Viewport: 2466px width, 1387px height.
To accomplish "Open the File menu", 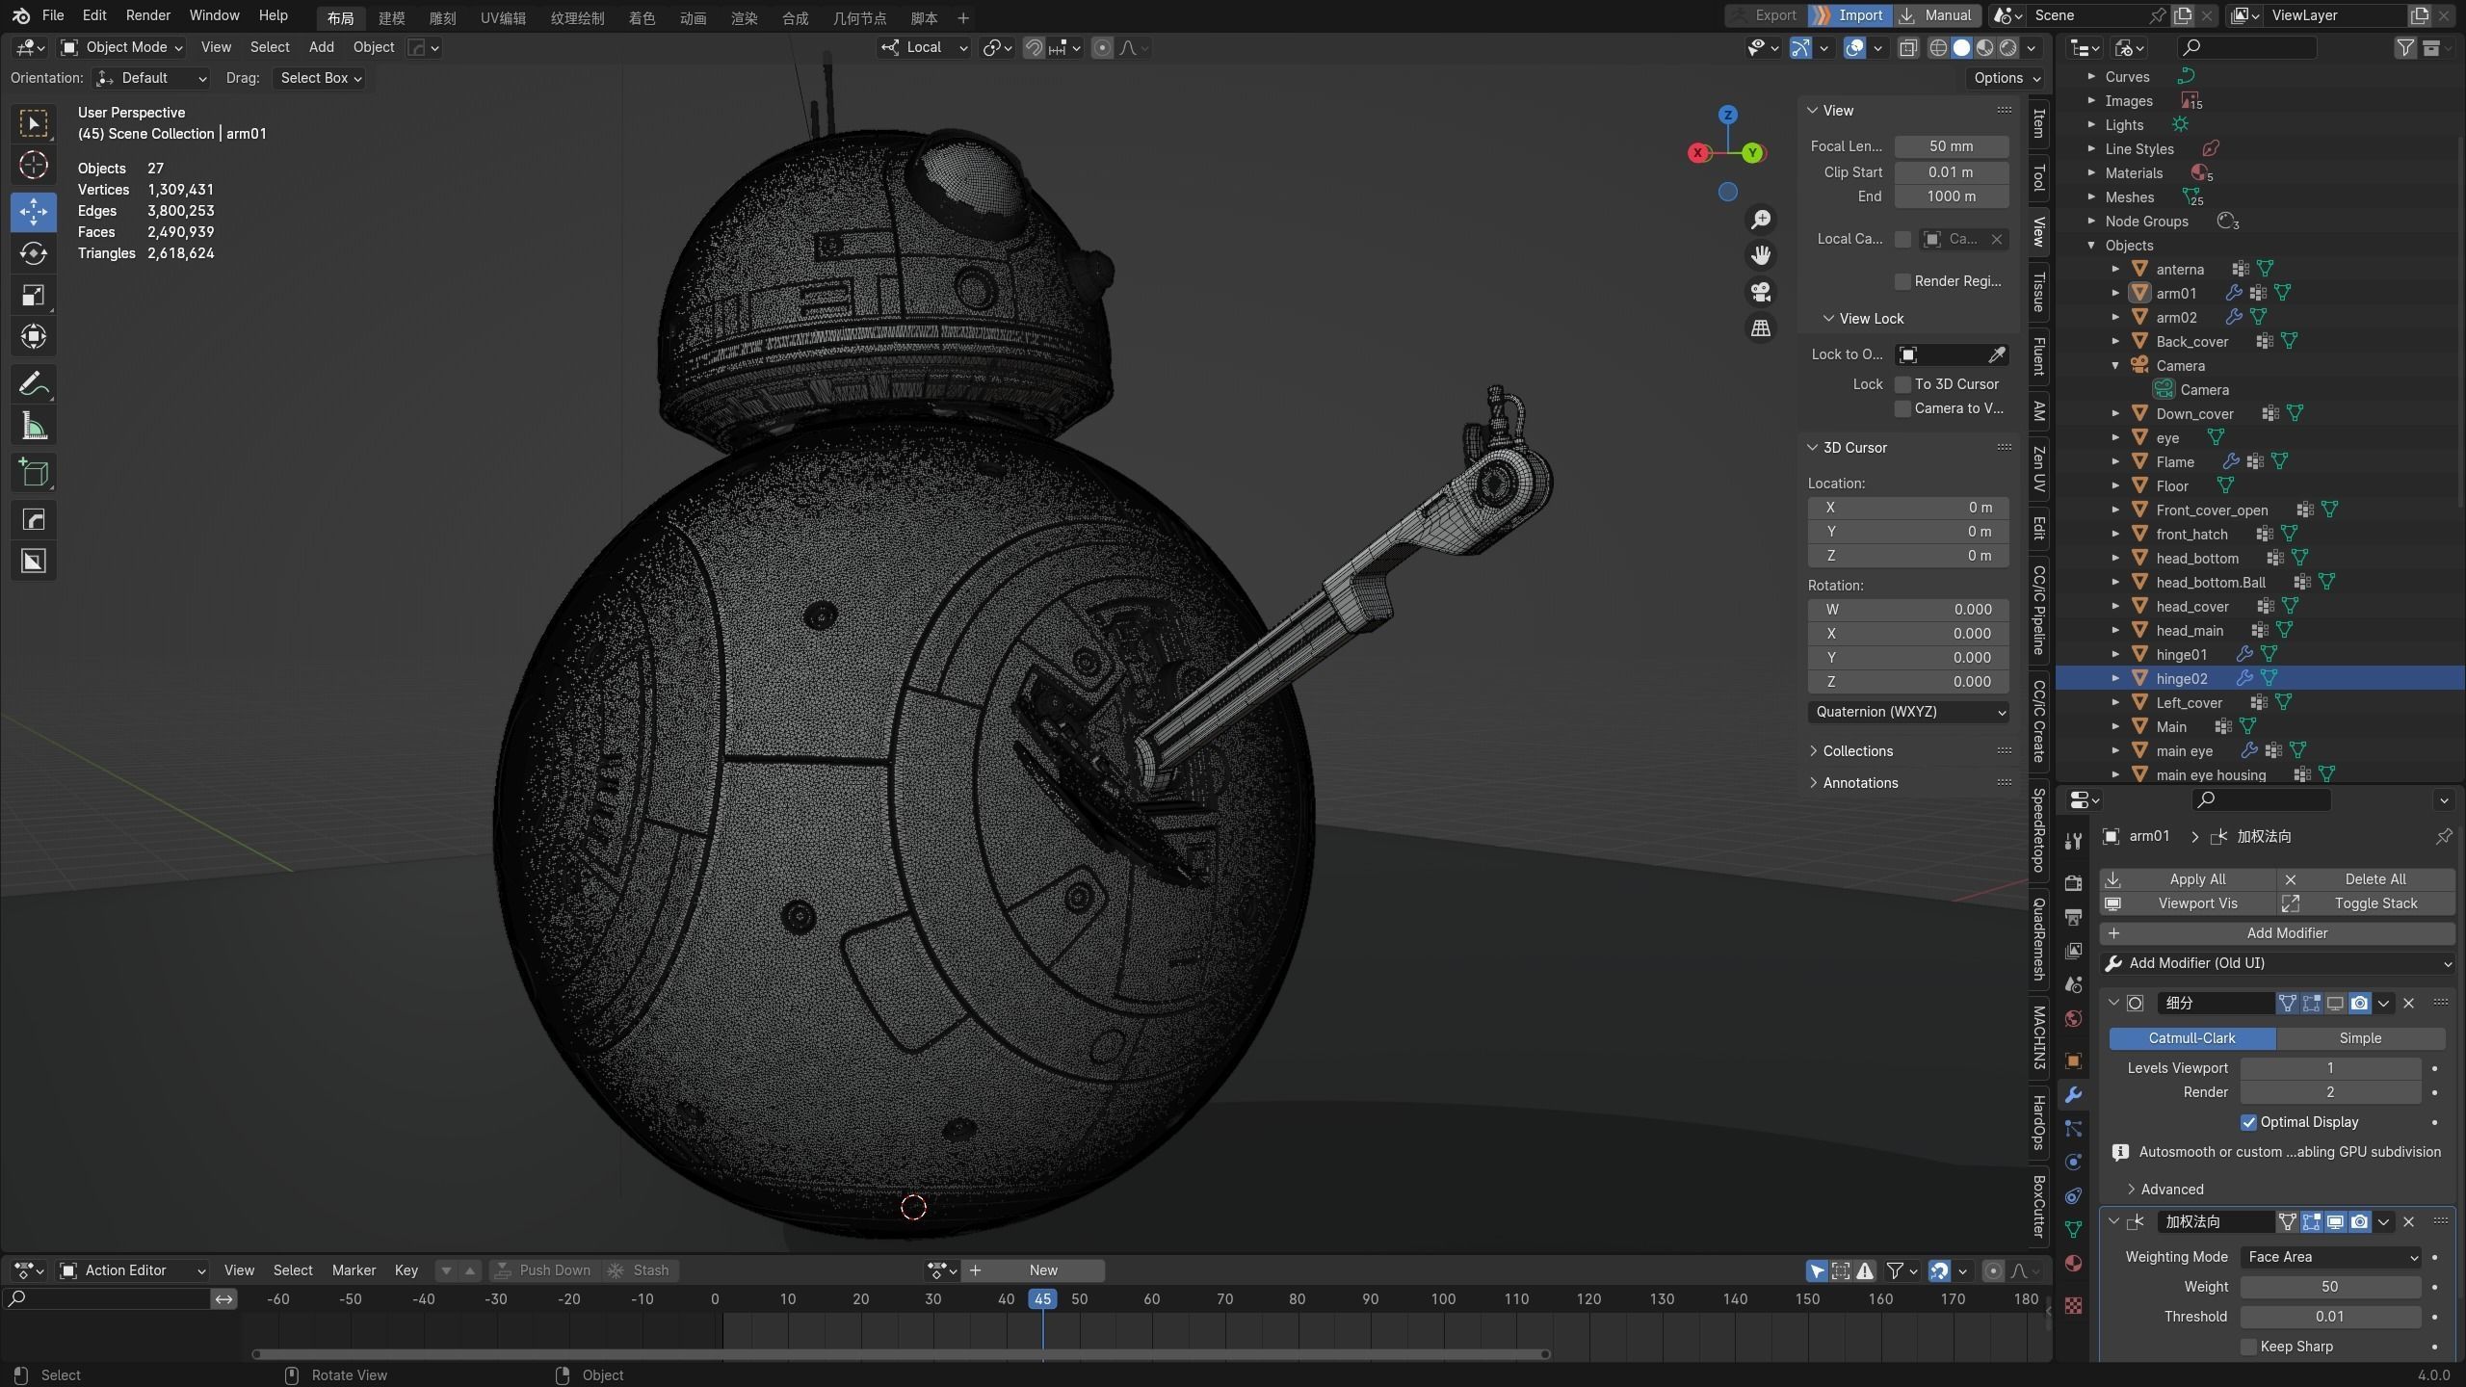I will [53, 15].
